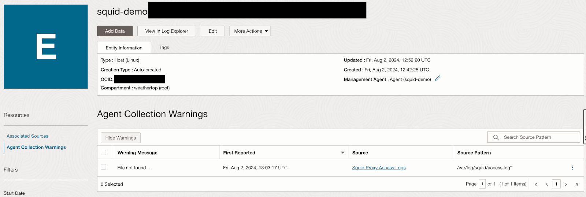Jump to last page arrow

point(576,184)
